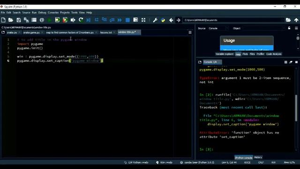The image size is (300, 169).
Task: Run the current cell
Action: point(57,20)
